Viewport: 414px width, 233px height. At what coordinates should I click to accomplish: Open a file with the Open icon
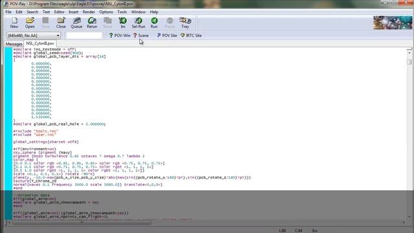pyautogui.click(x=30, y=23)
